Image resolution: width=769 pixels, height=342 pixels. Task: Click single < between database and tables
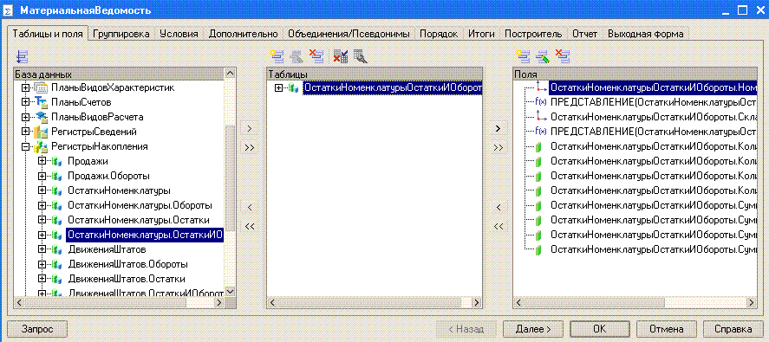point(250,207)
